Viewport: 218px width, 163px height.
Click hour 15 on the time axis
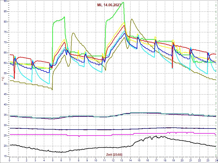pos(139,160)
